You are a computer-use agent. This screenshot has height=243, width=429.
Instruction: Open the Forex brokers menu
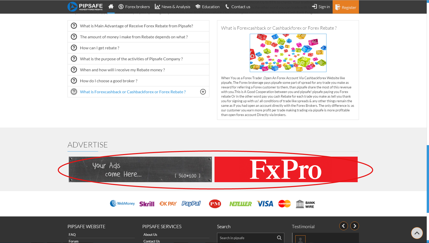pos(134,7)
